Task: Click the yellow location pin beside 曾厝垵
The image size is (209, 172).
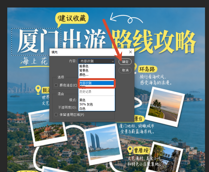Action: point(130,151)
